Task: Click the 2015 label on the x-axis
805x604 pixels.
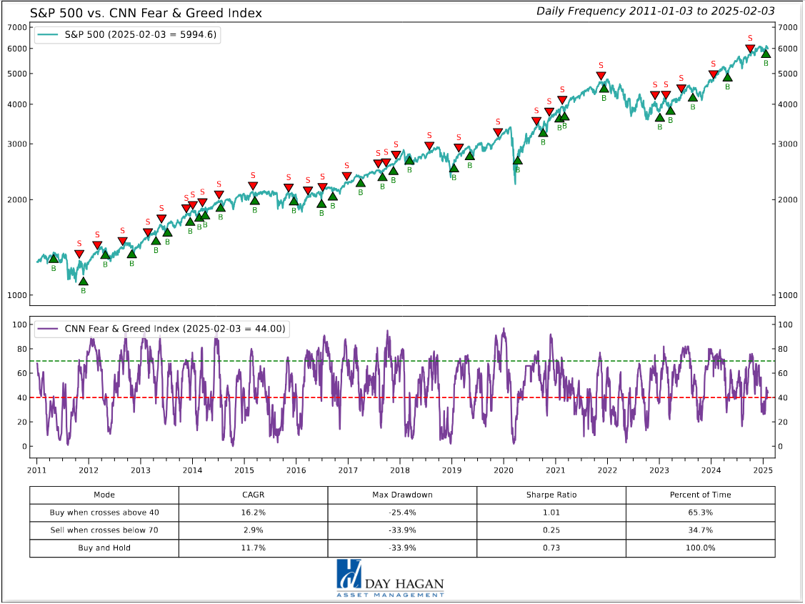Action: tap(244, 470)
